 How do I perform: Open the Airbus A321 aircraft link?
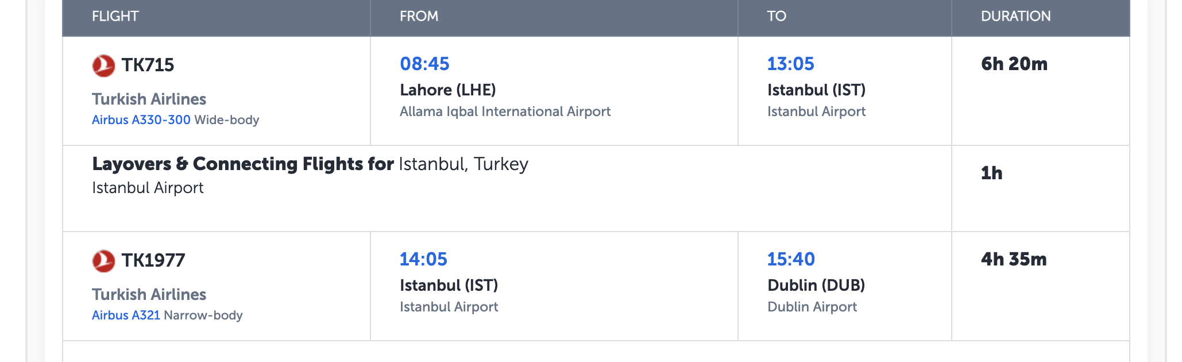point(126,315)
